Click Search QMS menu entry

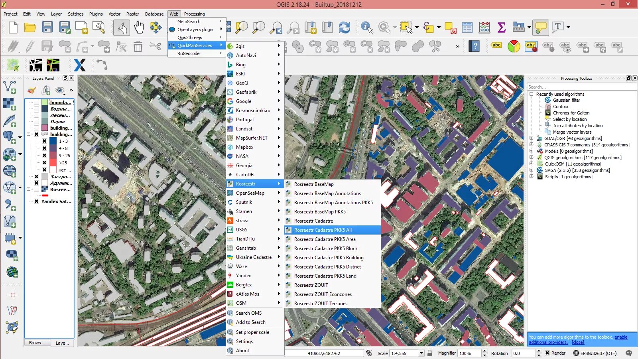click(255, 313)
